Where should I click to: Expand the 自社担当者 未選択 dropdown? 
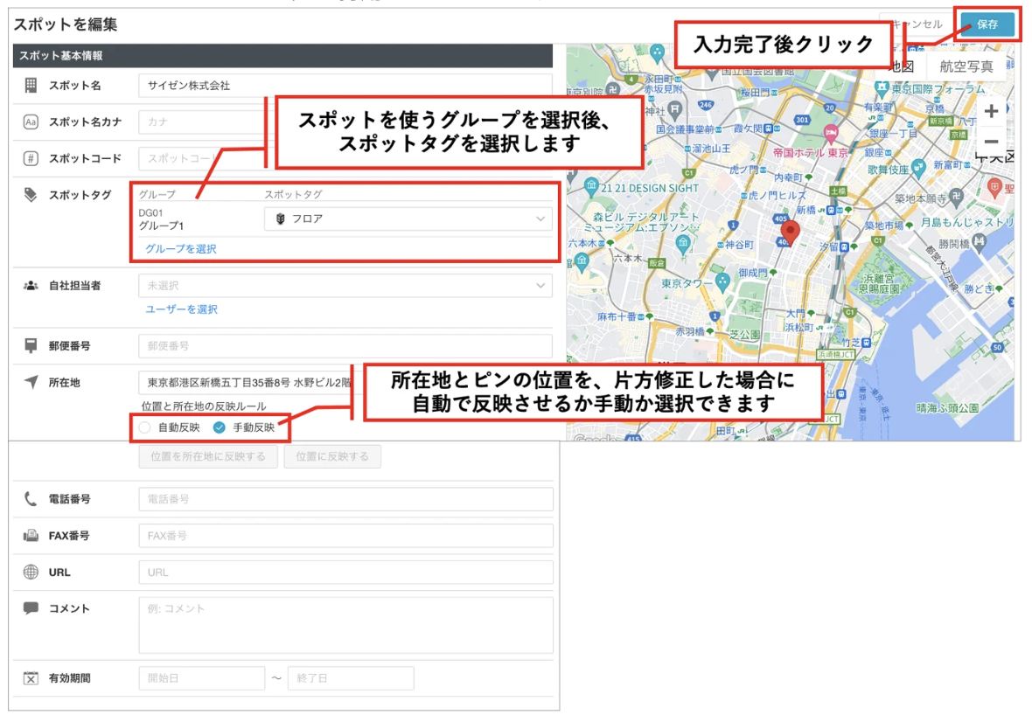[x=345, y=285]
